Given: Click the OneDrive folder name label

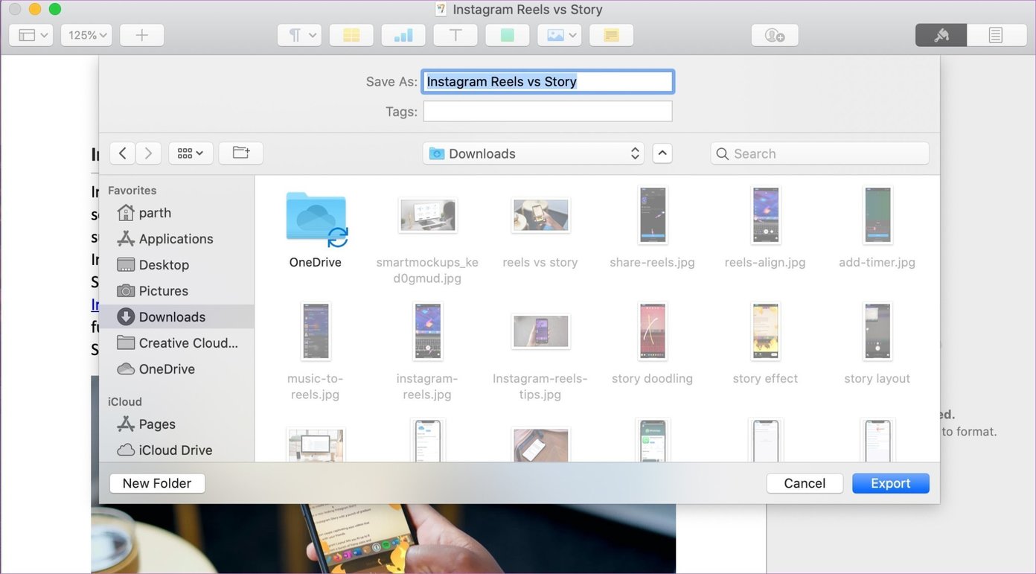Looking at the screenshot, I should coord(316,262).
